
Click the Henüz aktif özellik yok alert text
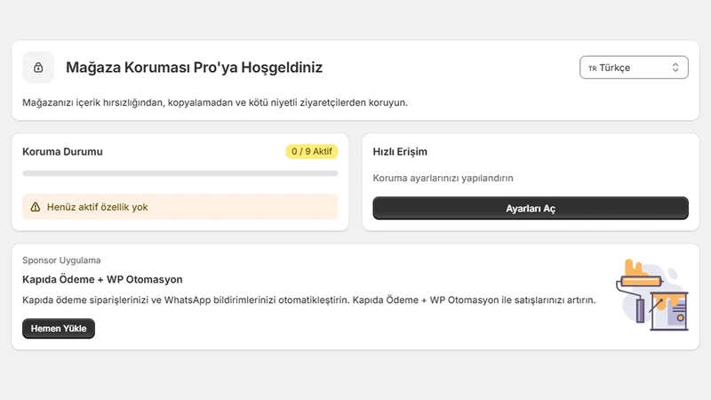point(98,207)
